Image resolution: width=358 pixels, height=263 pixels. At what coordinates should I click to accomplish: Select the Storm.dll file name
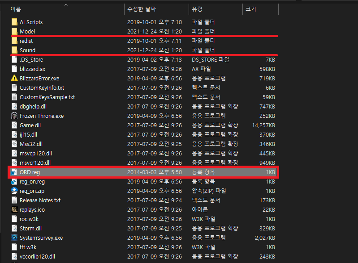coord(30,229)
